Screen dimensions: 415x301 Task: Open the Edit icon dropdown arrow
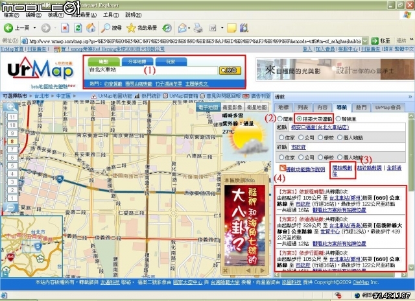pos(222,28)
